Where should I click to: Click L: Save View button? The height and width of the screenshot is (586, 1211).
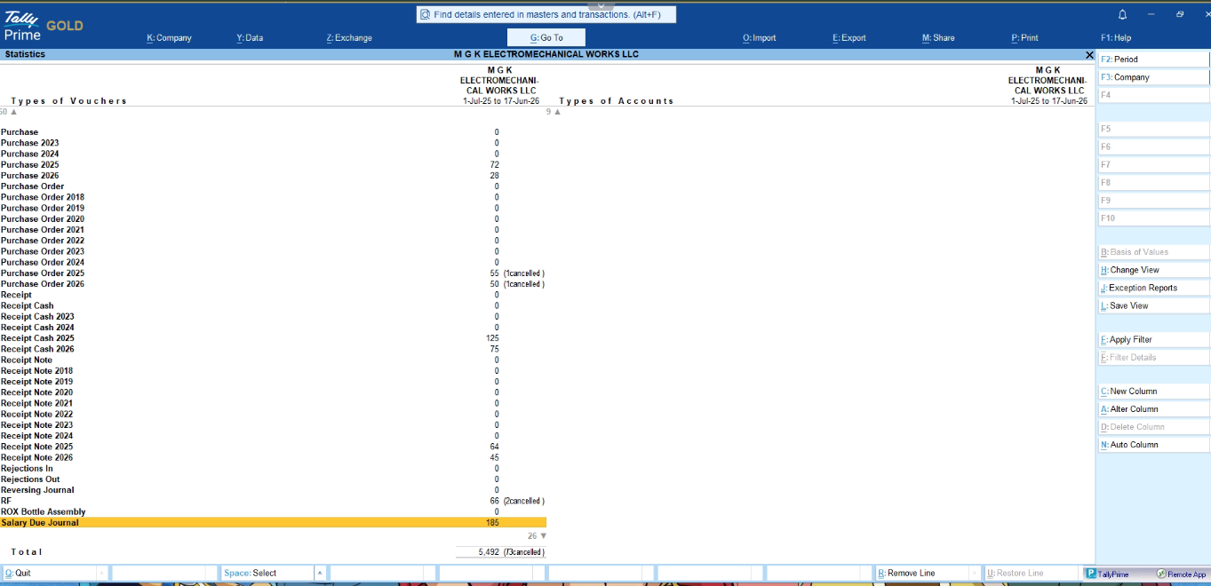pos(1153,305)
